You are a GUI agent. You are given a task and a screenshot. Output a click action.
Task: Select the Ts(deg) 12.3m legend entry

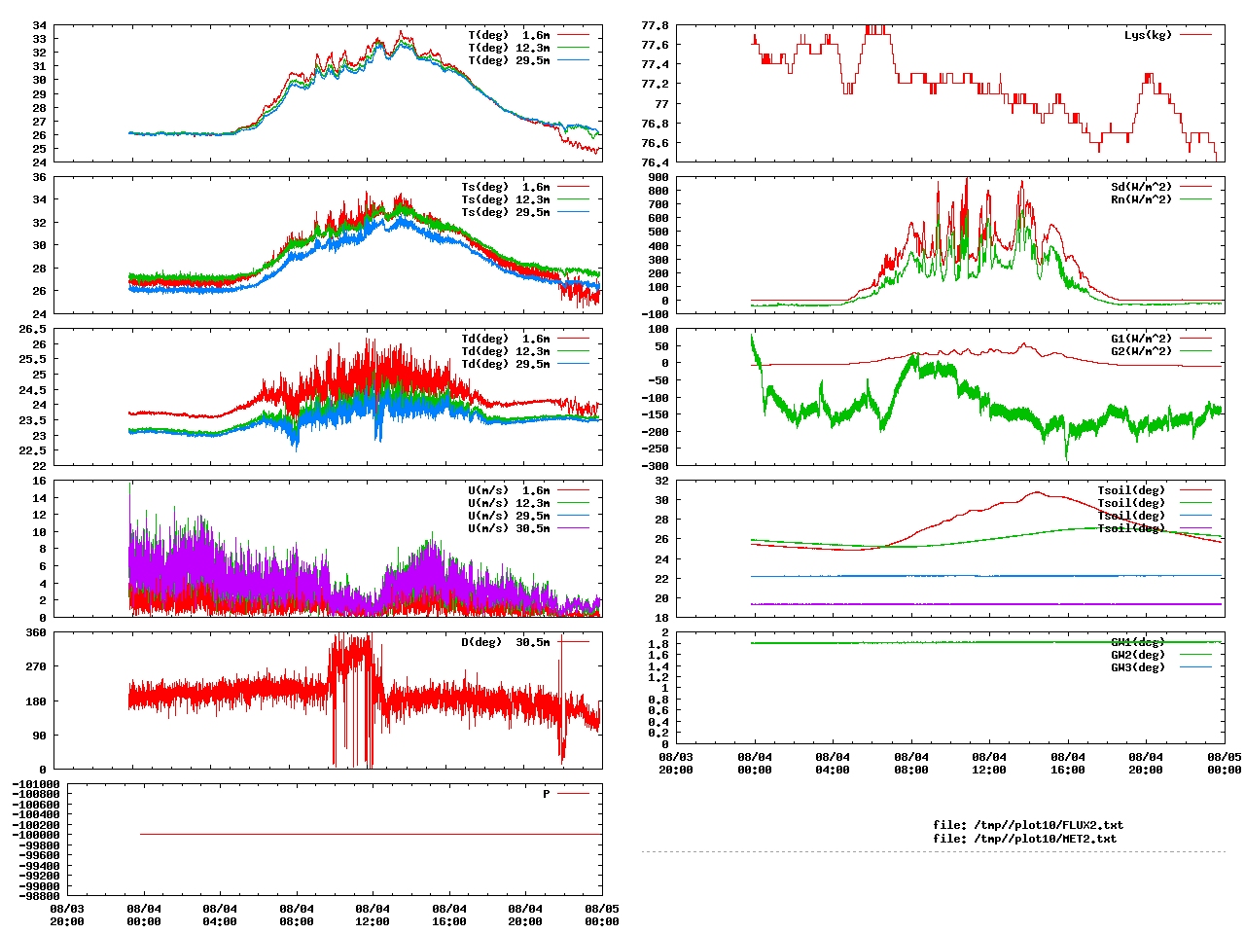pyautogui.click(x=506, y=199)
